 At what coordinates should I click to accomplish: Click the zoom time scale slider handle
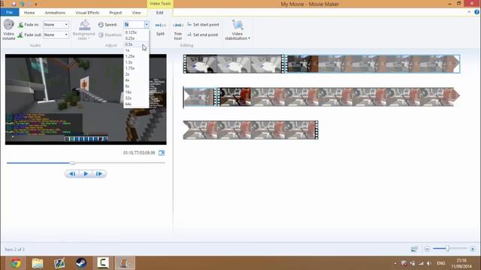448,248
